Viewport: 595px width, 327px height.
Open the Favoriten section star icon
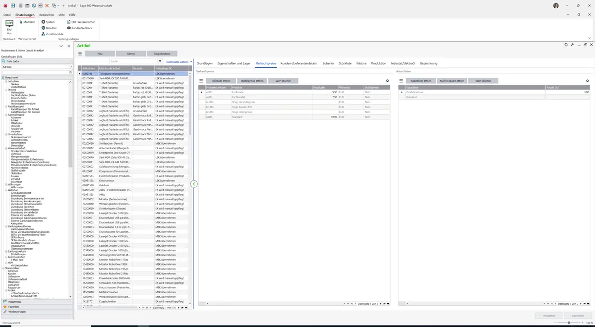[x=5, y=307]
